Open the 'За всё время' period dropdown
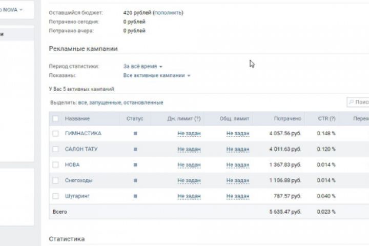 143,67
